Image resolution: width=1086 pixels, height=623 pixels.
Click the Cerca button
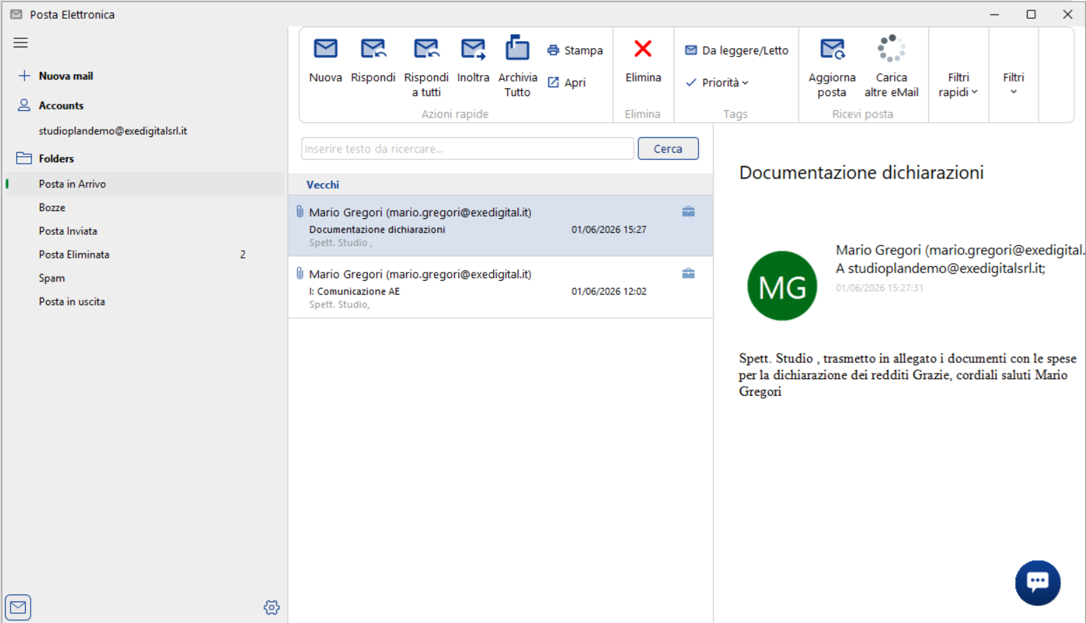coord(668,148)
